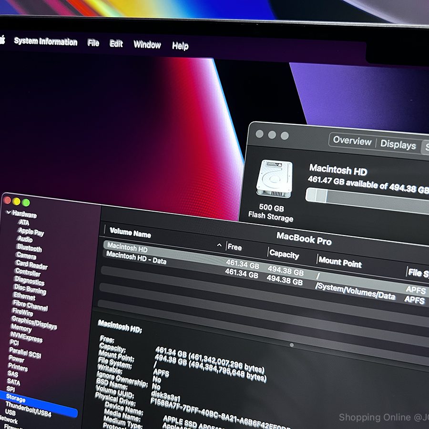Select SPI in the sidebar
This screenshot has height=429, width=429.
(10, 389)
